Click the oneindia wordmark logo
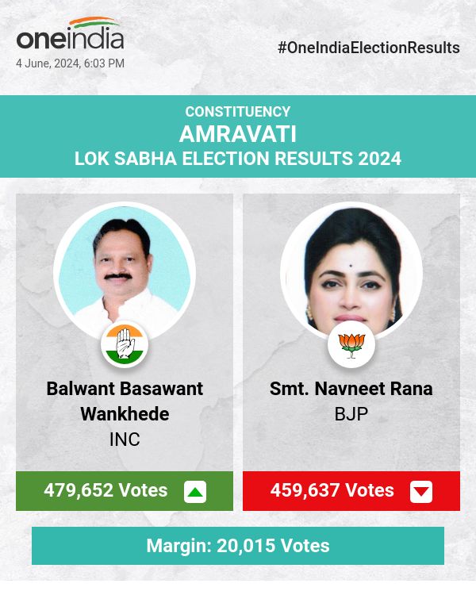 point(70,39)
